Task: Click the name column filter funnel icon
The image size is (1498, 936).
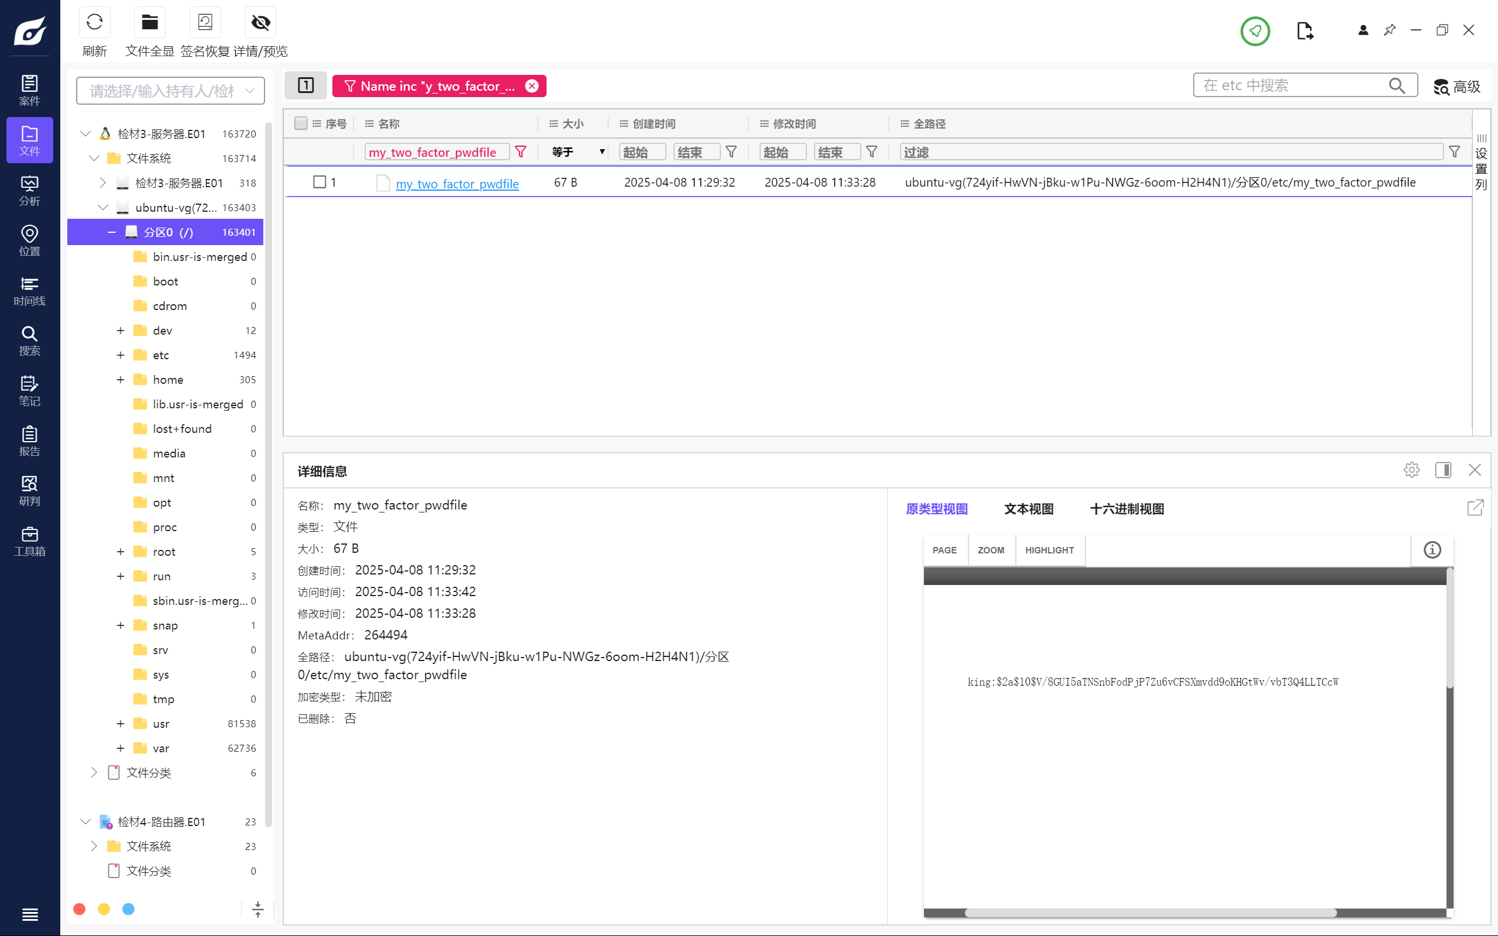Action: click(x=521, y=152)
